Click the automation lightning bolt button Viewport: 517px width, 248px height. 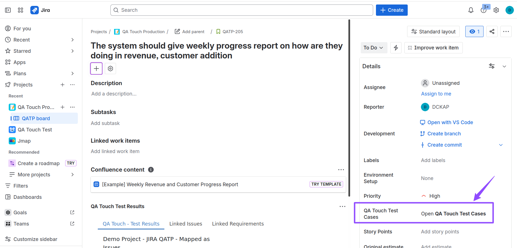396,48
